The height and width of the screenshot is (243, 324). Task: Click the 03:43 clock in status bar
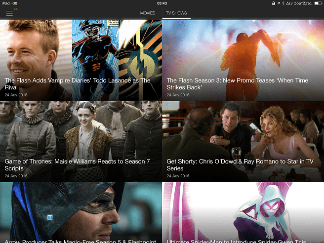(162, 3)
